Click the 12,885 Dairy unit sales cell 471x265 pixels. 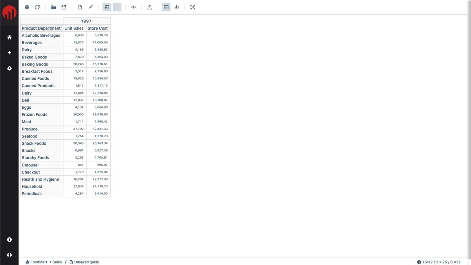pyautogui.click(x=75, y=93)
